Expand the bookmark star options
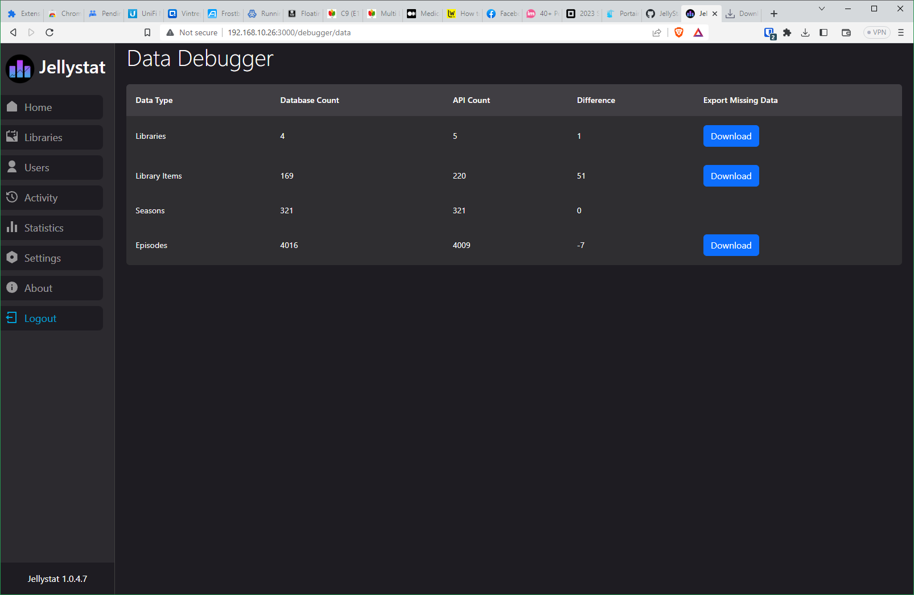The height and width of the screenshot is (595, 914). coord(147,32)
